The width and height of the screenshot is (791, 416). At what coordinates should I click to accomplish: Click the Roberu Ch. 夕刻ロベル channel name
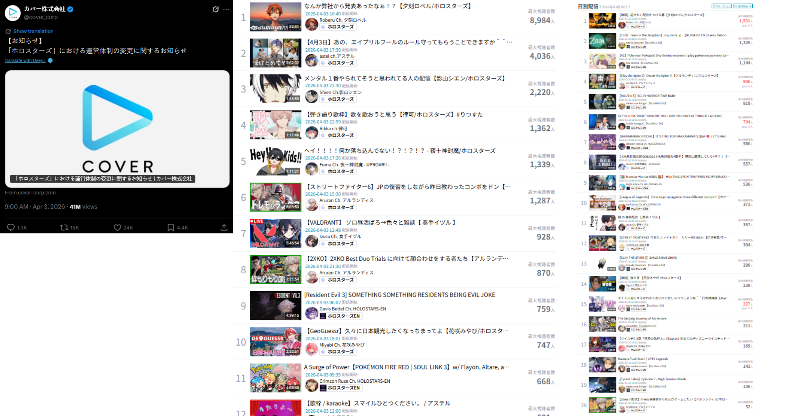point(343,20)
